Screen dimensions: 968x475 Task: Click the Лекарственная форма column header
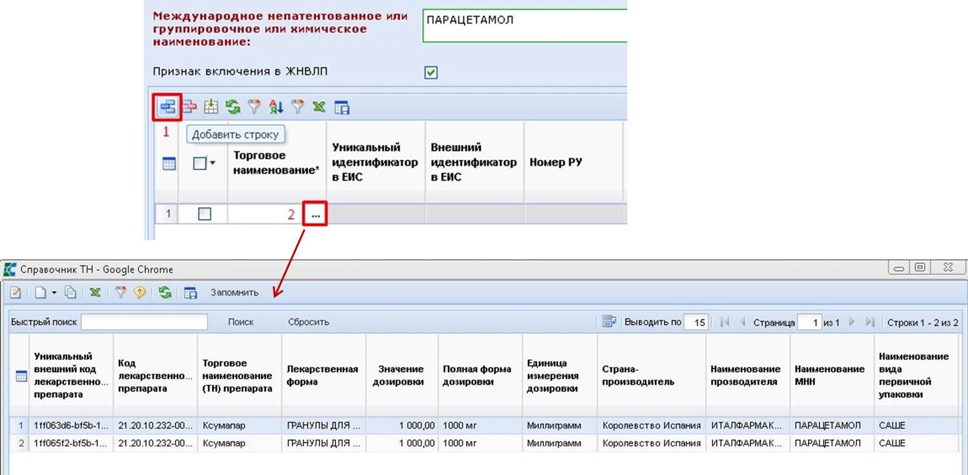pyautogui.click(x=323, y=376)
